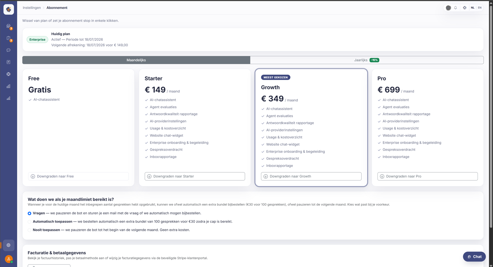Image resolution: width=493 pixels, height=267 pixels.
Task: Click Downgraden naar Starter button
Action: (x=195, y=176)
